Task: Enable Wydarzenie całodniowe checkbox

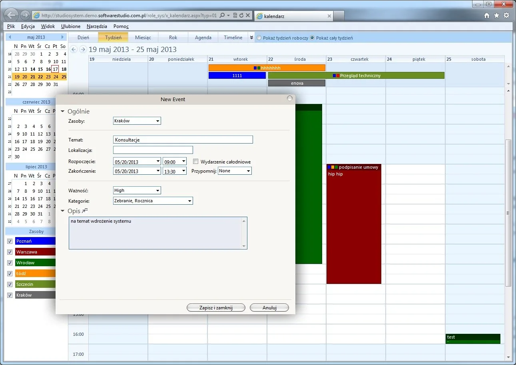Action: (195, 162)
